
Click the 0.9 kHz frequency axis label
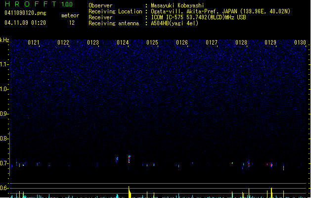(x=4, y=114)
